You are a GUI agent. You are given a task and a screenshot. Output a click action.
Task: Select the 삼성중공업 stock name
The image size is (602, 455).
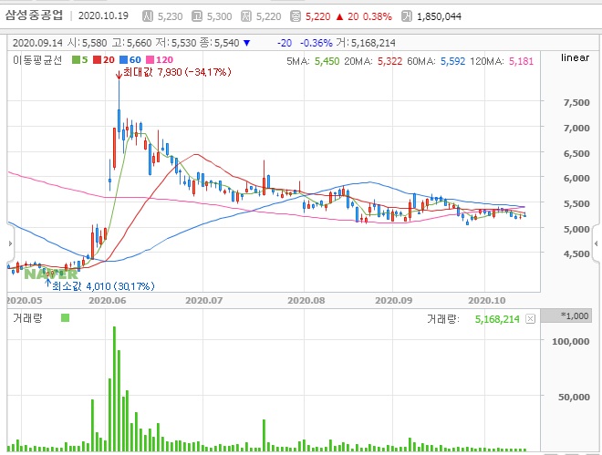pyautogui.click(x=34, y=16)
